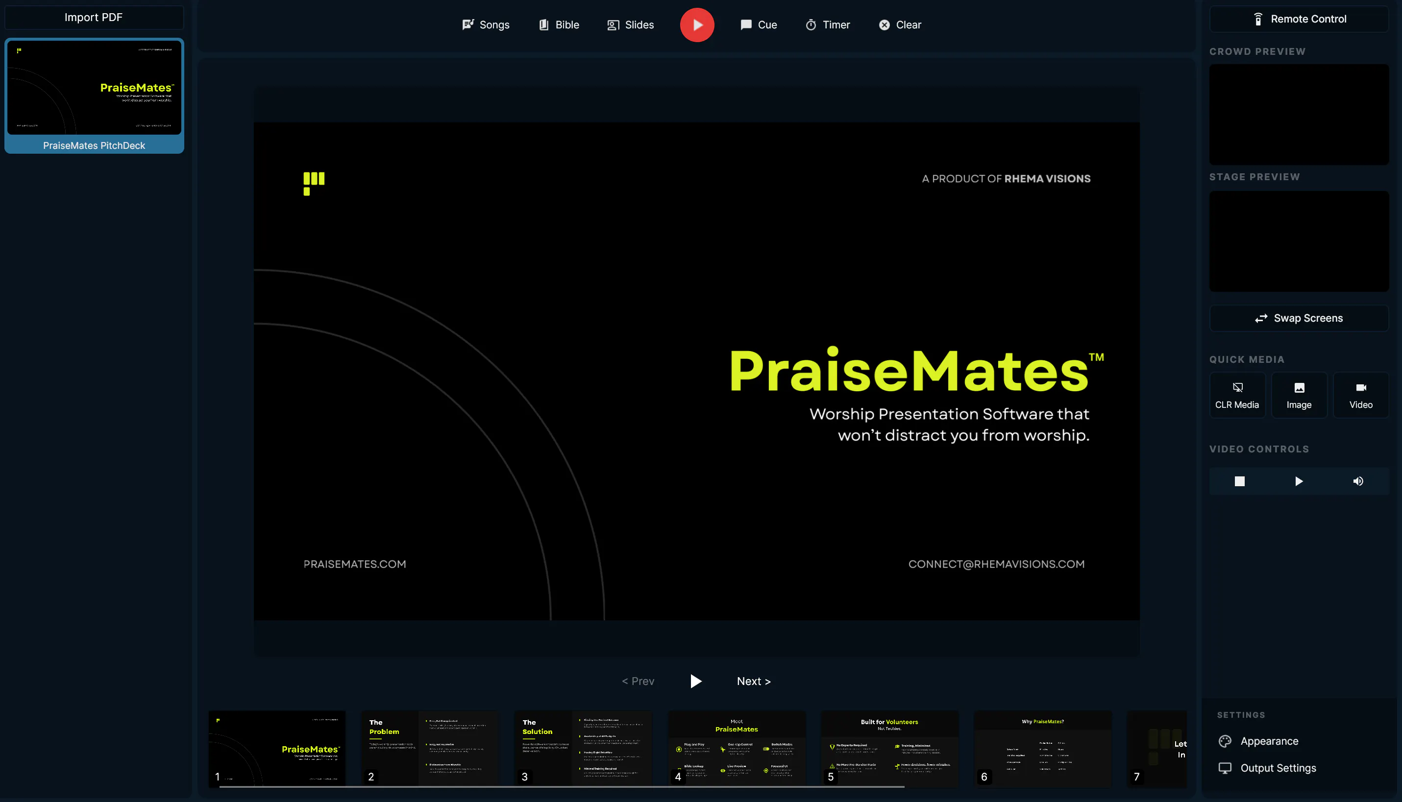The height and width of the screenshot is (802, 1402).
Task: Go to previous slide with Prev
Action: 638,681
